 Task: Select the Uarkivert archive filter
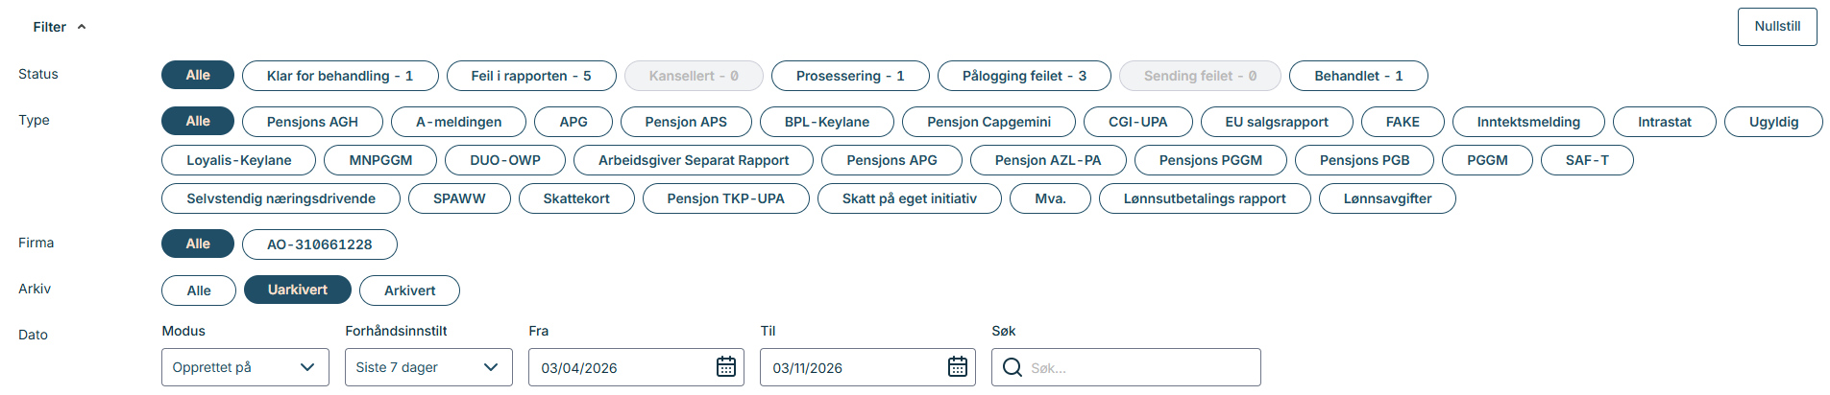[298, 290]
